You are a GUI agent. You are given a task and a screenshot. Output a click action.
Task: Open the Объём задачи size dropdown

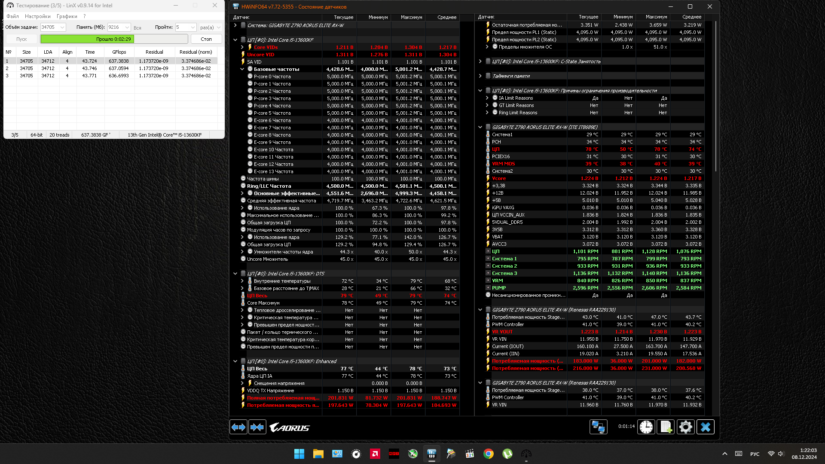click(x=62, y=27)
